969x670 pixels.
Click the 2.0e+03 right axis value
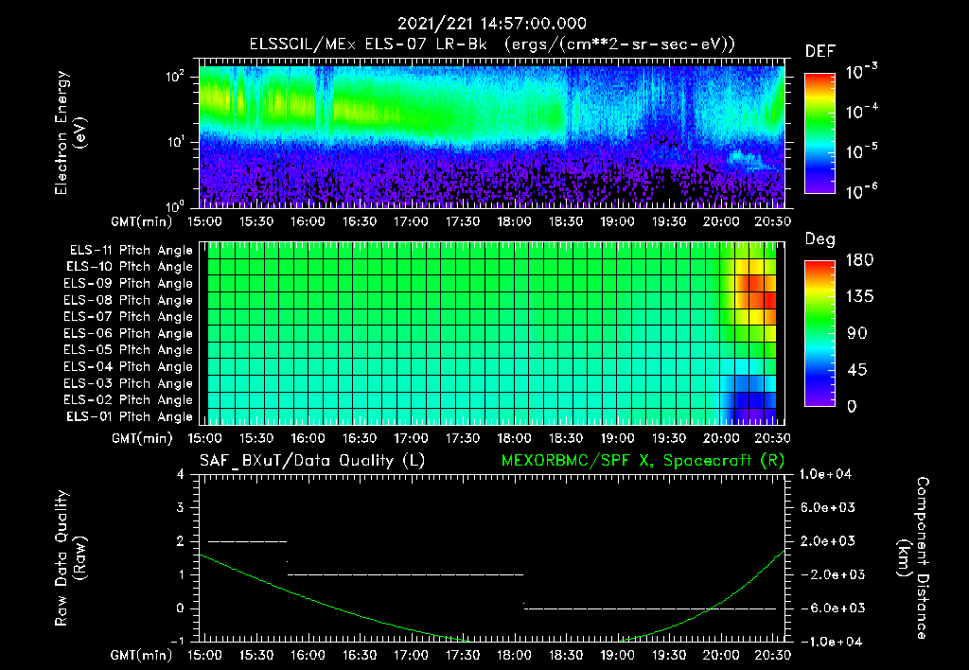828,540
